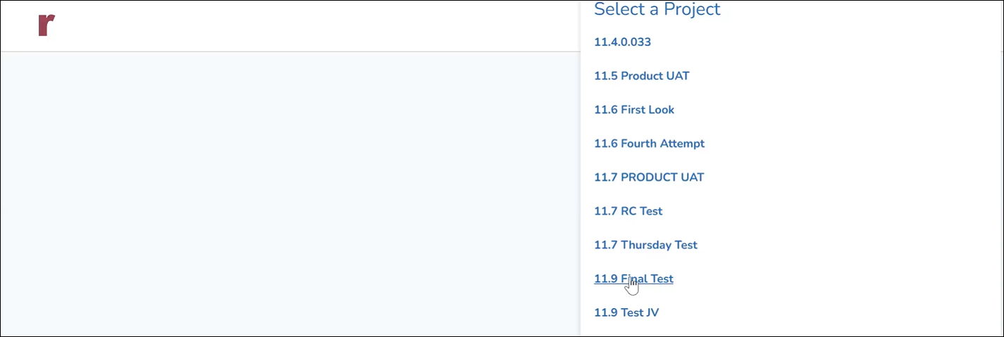
Task: Click the last listed project, 11.9 Test JV
Action: (x=626, y=312)
